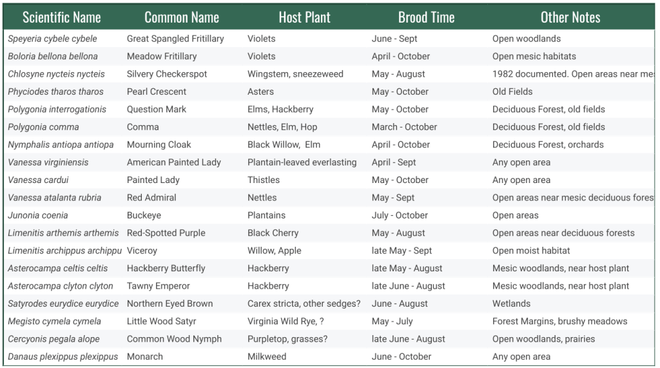Viewport: 660px width, 368px height.
Task: Click the Monarch common name cell
Action: (145, 356)
